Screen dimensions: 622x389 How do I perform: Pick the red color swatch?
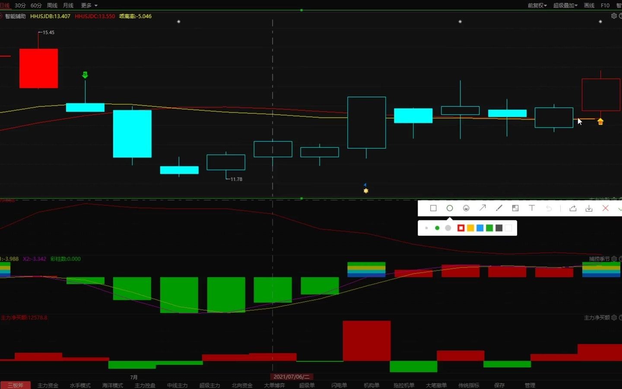click(461, 228)
